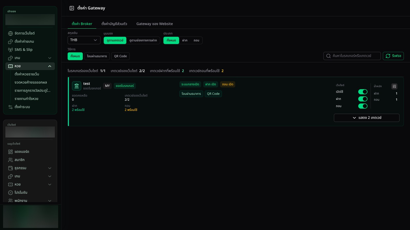
Task: Open SMS & Slip via antenna icon
Action: click(11, 50)
